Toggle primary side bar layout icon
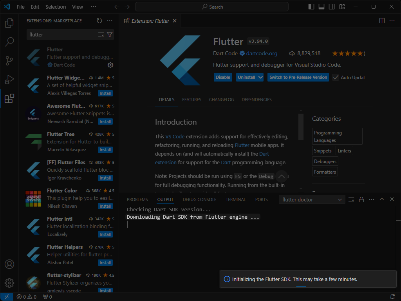Screen dimensions: 401x301 (x=311, y=7)
